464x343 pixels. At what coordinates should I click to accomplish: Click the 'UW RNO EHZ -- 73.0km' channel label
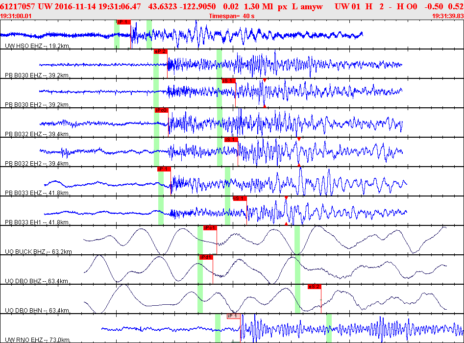pos(37,340)
